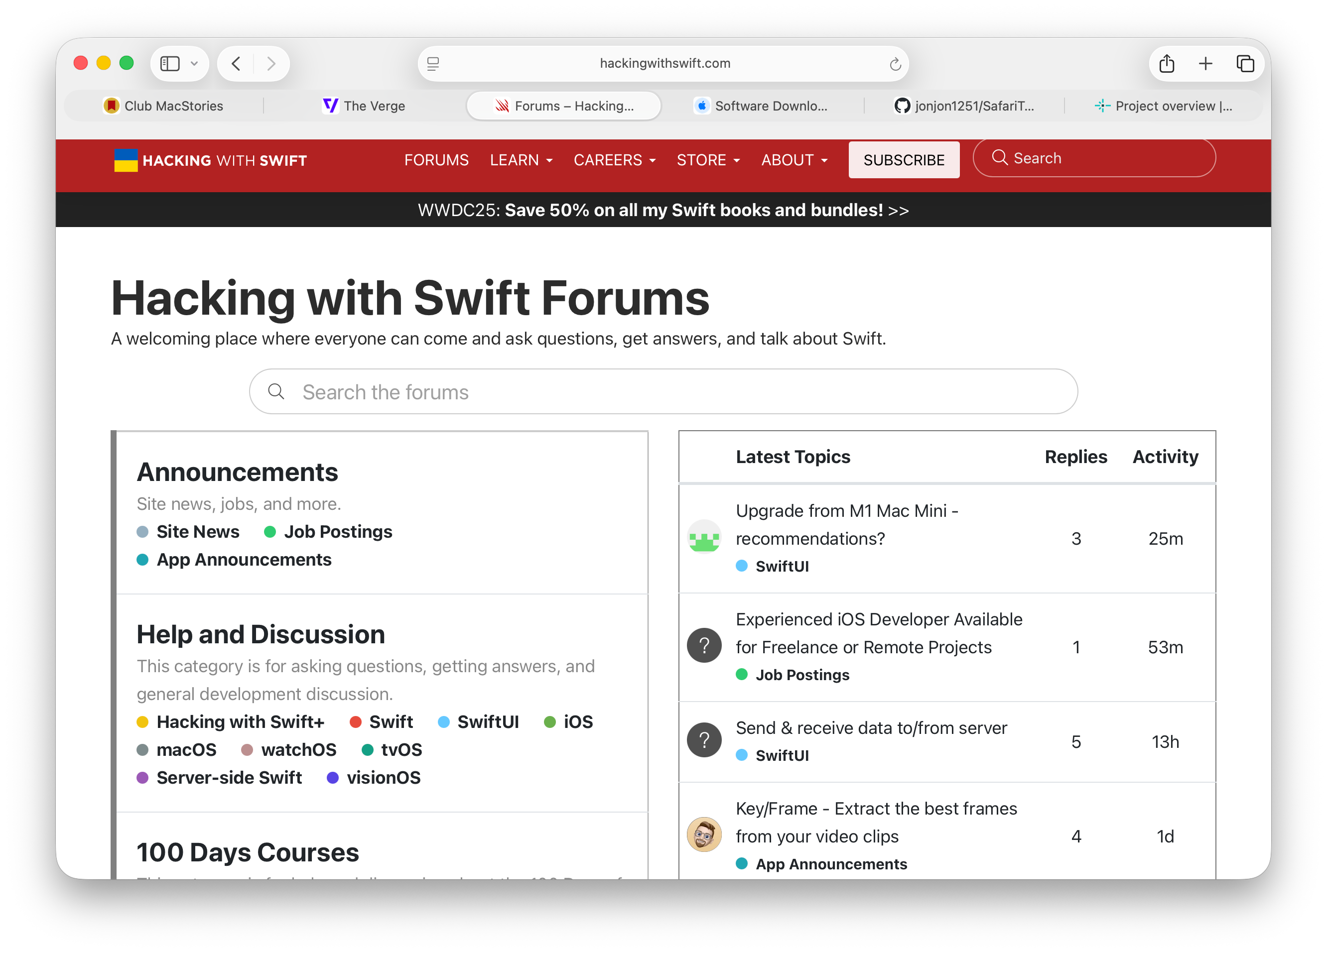This screenshot has width=1327, height=953.
Task: Go back to the previous page
Action: (x=236, y=63)
